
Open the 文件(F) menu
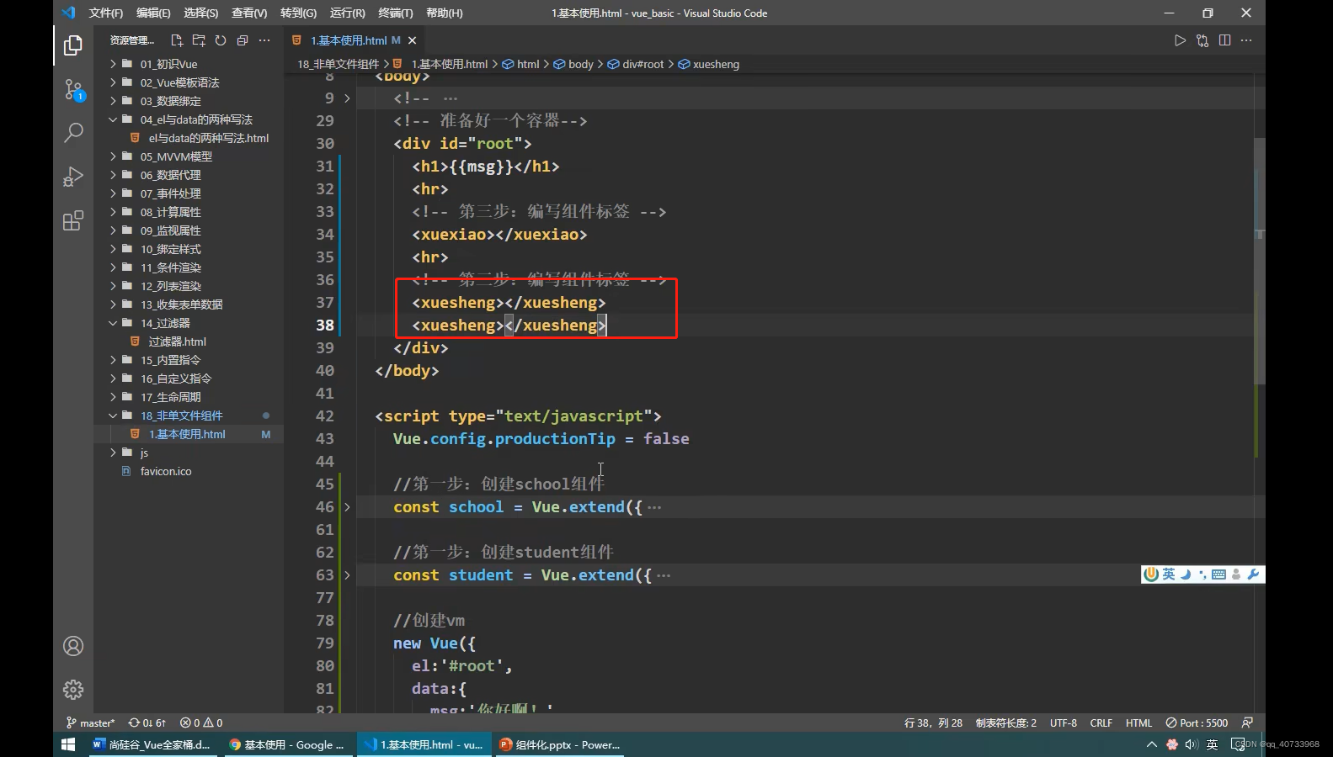point(106,13)
